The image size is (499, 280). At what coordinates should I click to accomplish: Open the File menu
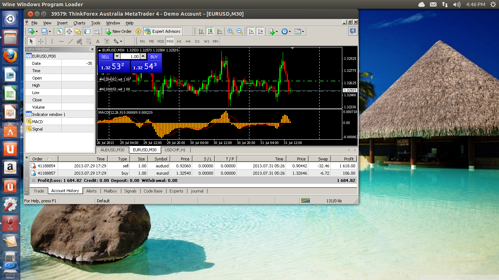[34, 23]
